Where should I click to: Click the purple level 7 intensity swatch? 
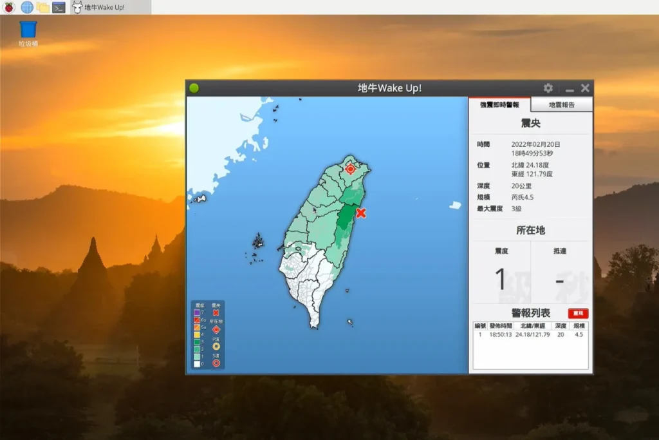point(197,312)
